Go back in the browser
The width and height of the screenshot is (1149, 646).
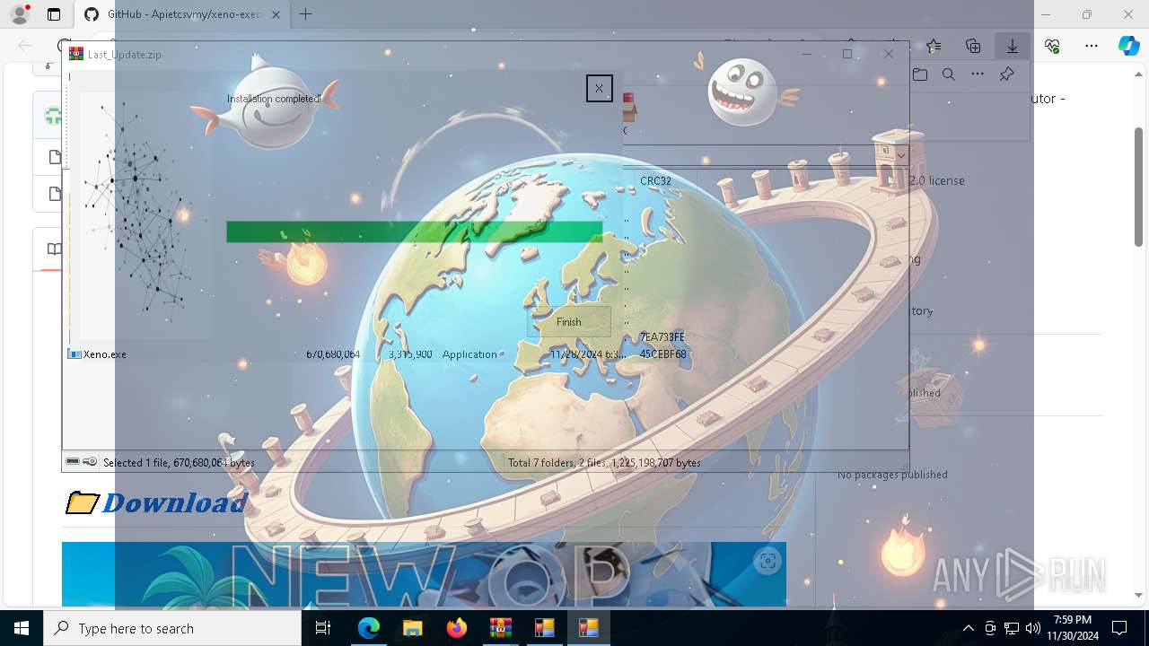tap(25, 46)
